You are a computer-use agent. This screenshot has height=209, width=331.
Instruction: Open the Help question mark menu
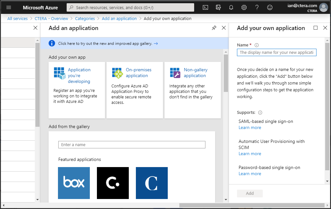[x=257, y=8]
